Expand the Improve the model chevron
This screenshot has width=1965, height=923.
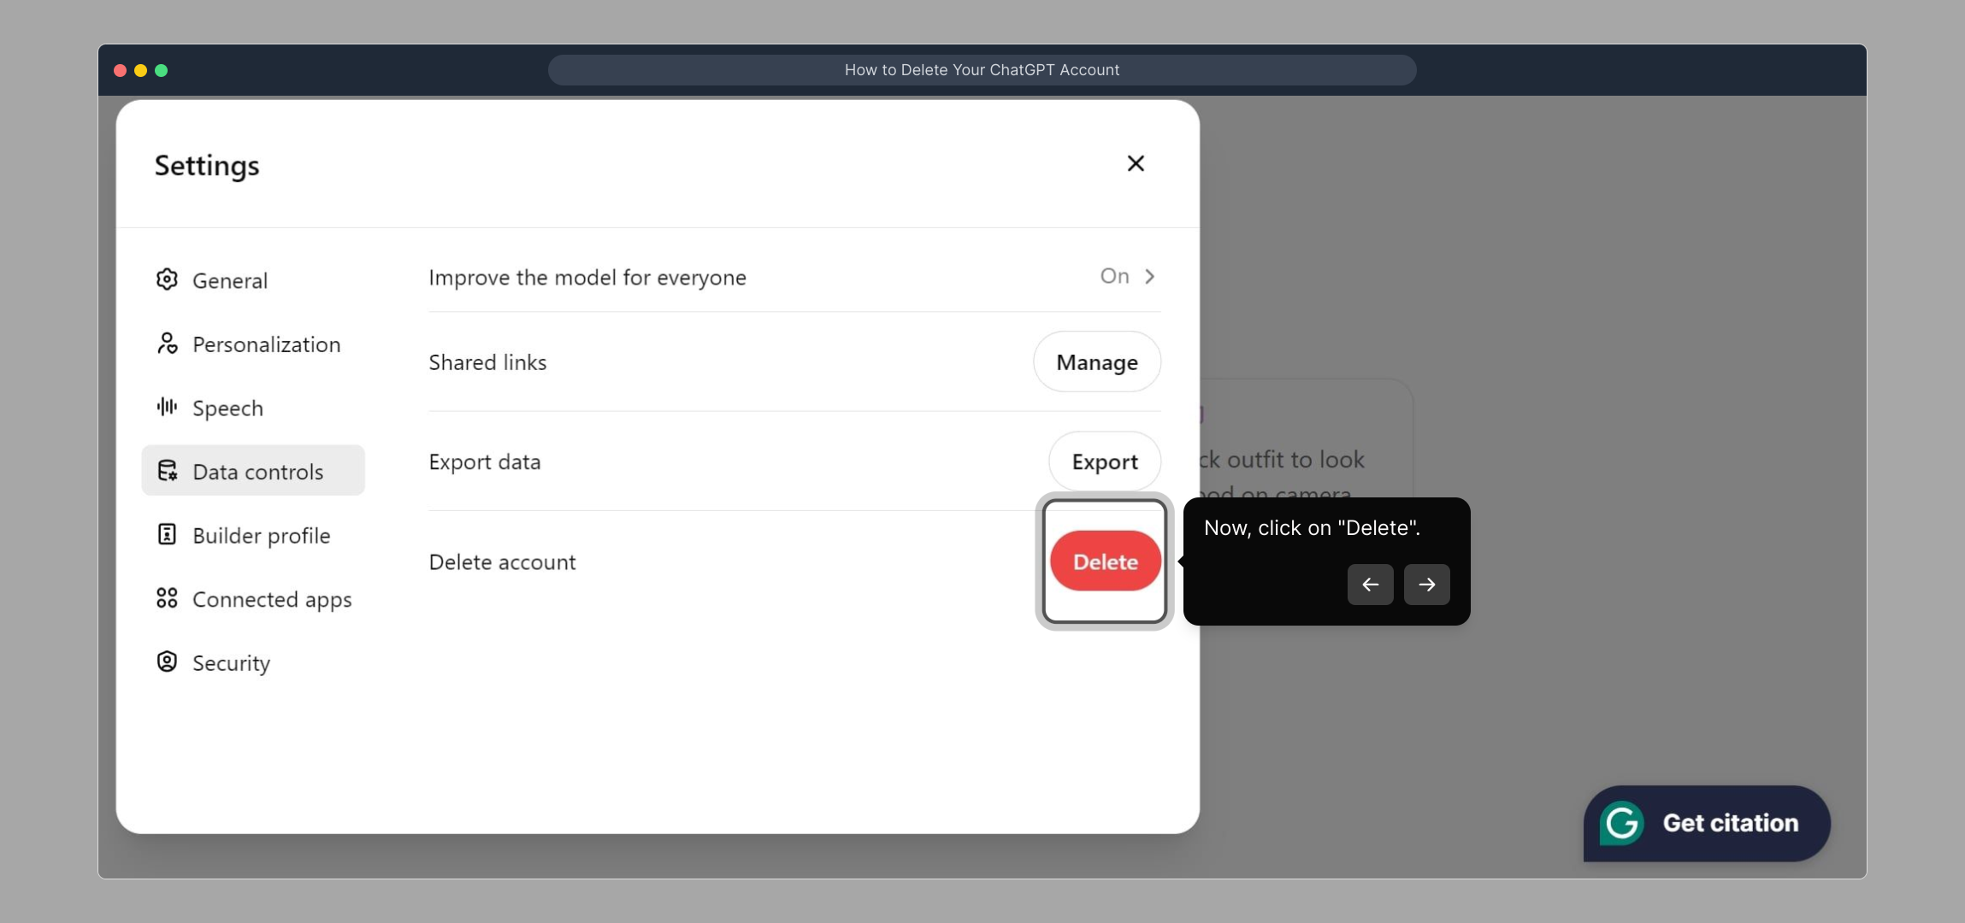coord(1150,276)
